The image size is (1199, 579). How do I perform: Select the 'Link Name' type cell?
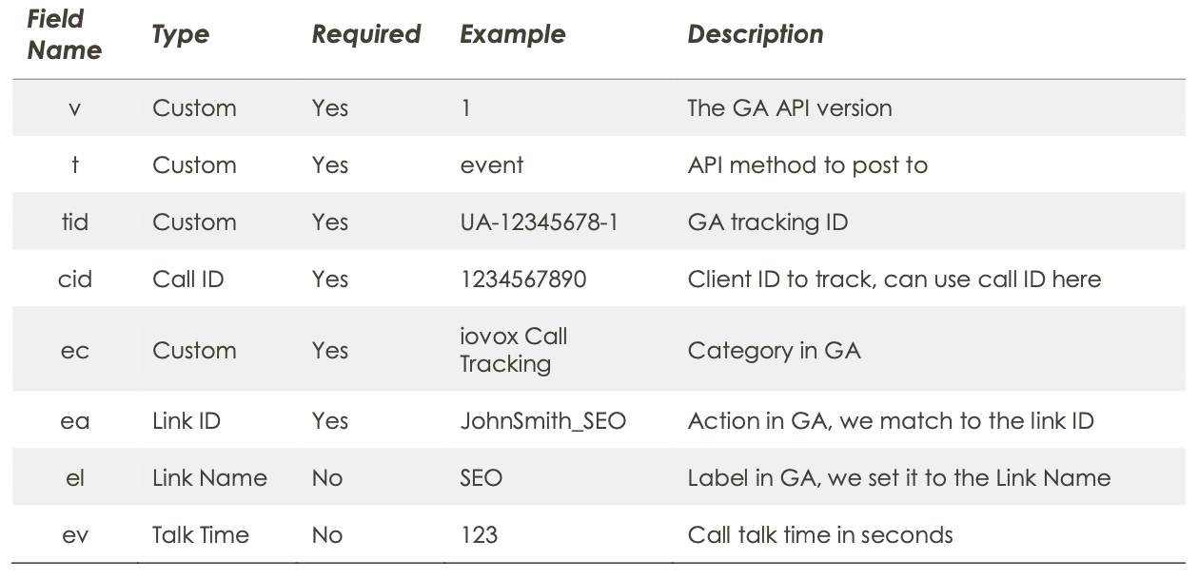coord(209,478)
